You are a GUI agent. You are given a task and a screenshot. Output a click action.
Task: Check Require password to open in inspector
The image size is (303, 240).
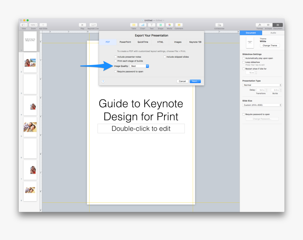click(x=244, y=114)
